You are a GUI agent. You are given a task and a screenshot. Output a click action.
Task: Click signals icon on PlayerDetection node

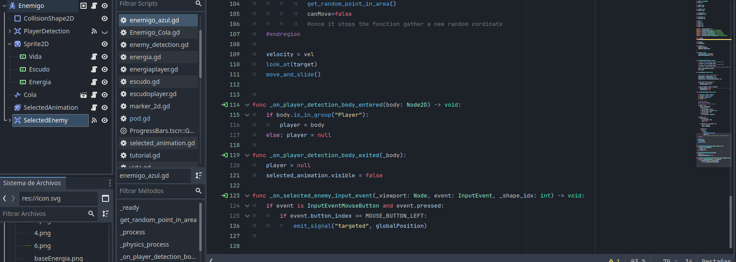pos(94,31)
